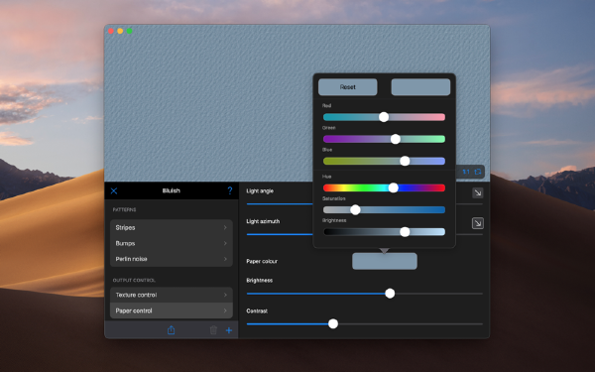Expand the chevron on Perlin noise row
Image resolution: width=595 pixels, height=372 pixels.
point(225,259)
